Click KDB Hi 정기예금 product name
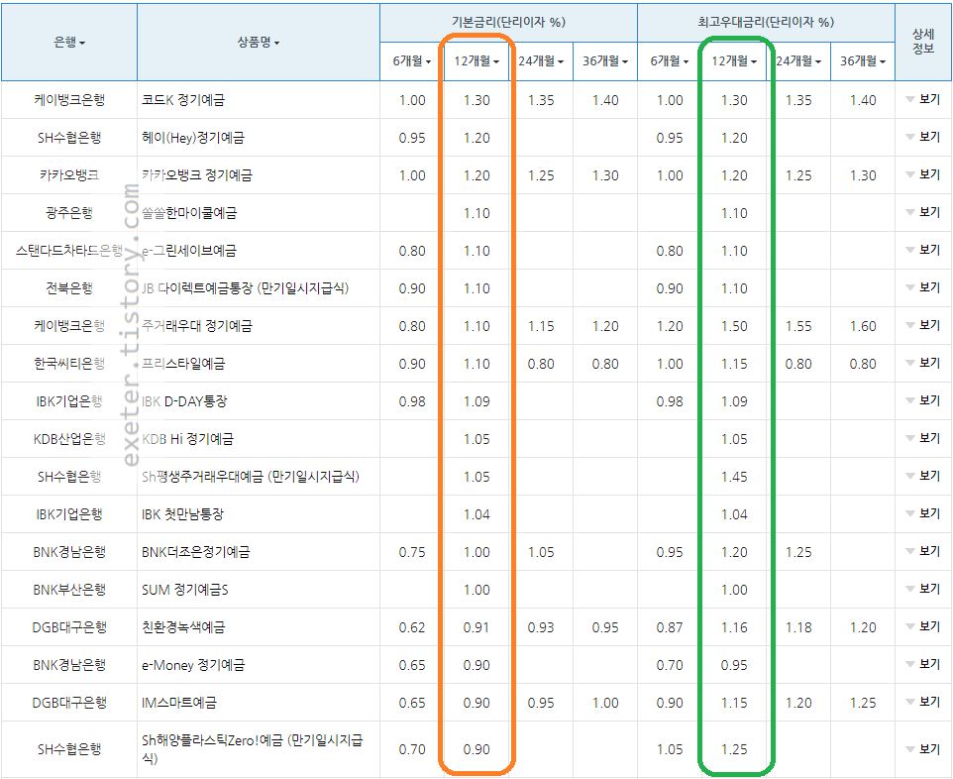953x779 pixels. 187,439
